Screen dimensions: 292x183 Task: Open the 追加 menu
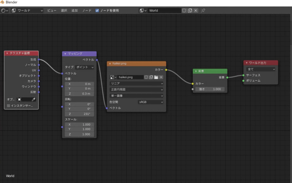(74, 11)
